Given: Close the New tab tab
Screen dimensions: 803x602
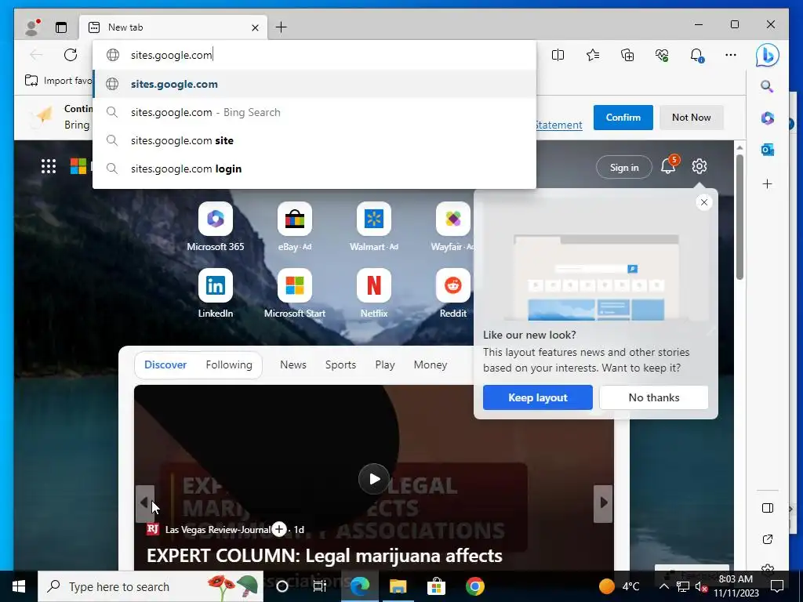Looking at the screenshot, I should click(x=255, y=27).
